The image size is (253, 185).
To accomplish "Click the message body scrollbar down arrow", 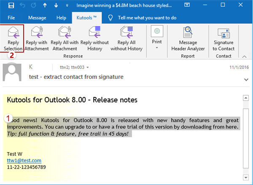I will tap(246, 177).
